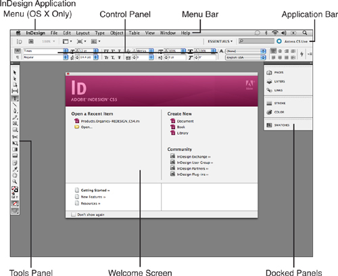Image resolution: width=338 pixels, height=276 pixels.
Task: Select the Pencil tool
Action: click(15, 117)
